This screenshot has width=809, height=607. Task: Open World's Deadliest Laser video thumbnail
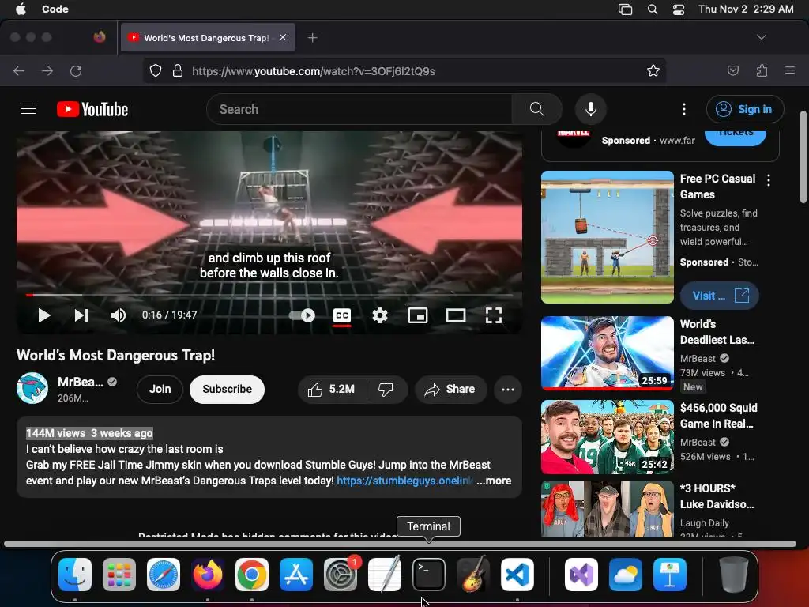608,353
